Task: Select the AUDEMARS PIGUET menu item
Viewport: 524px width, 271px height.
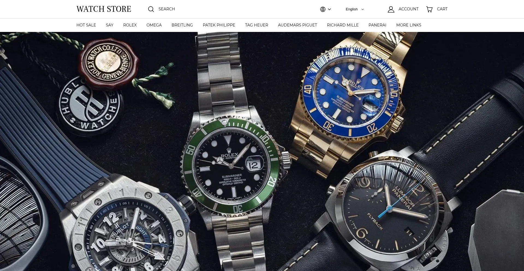Action: tap(297, 25)
